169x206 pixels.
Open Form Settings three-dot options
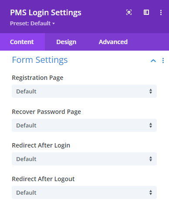pos(163,61)
